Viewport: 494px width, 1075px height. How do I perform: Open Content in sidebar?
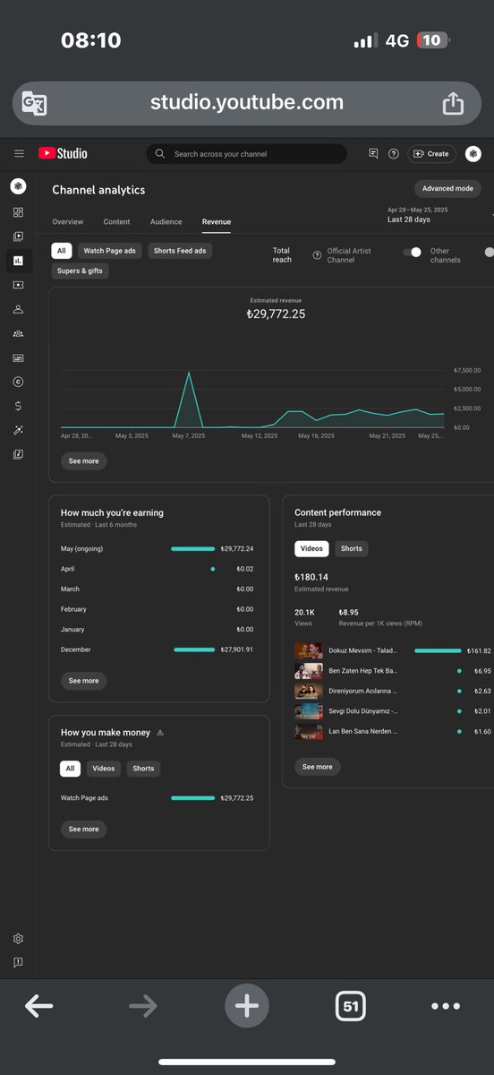coord(18,236)
